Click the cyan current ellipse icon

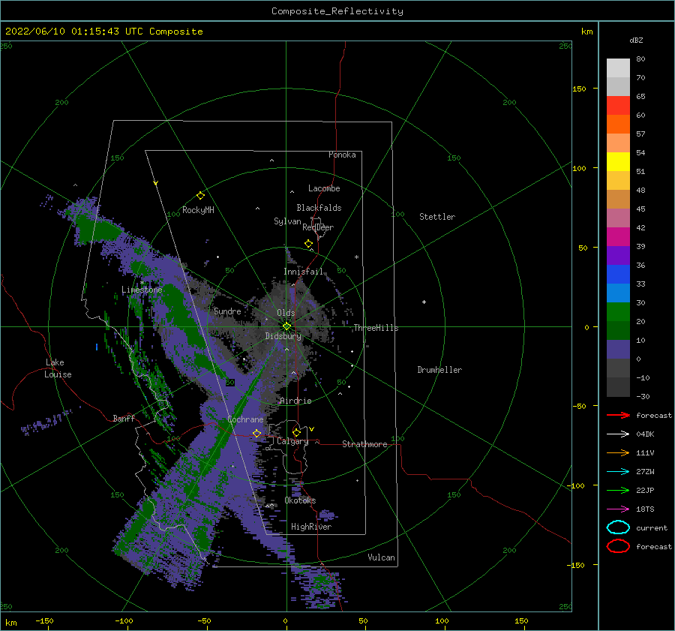[618, 527]
